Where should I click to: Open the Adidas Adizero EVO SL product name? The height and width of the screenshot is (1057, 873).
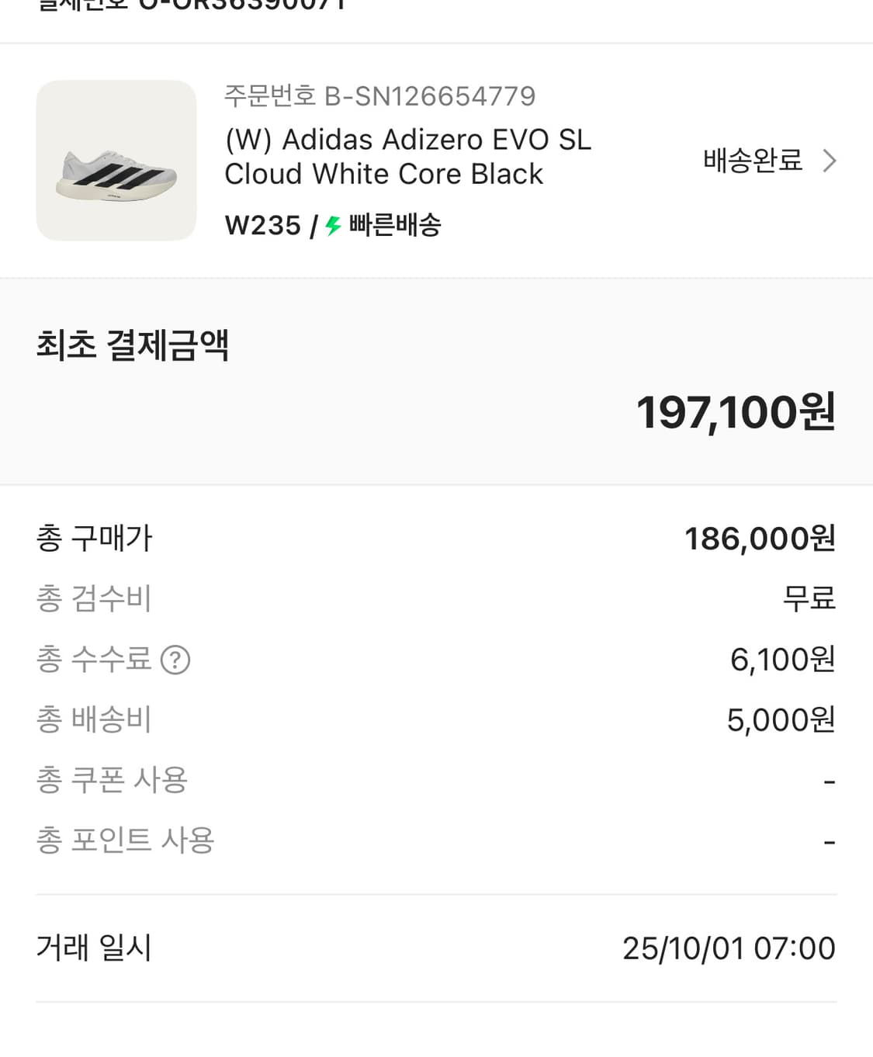[407, 157]
